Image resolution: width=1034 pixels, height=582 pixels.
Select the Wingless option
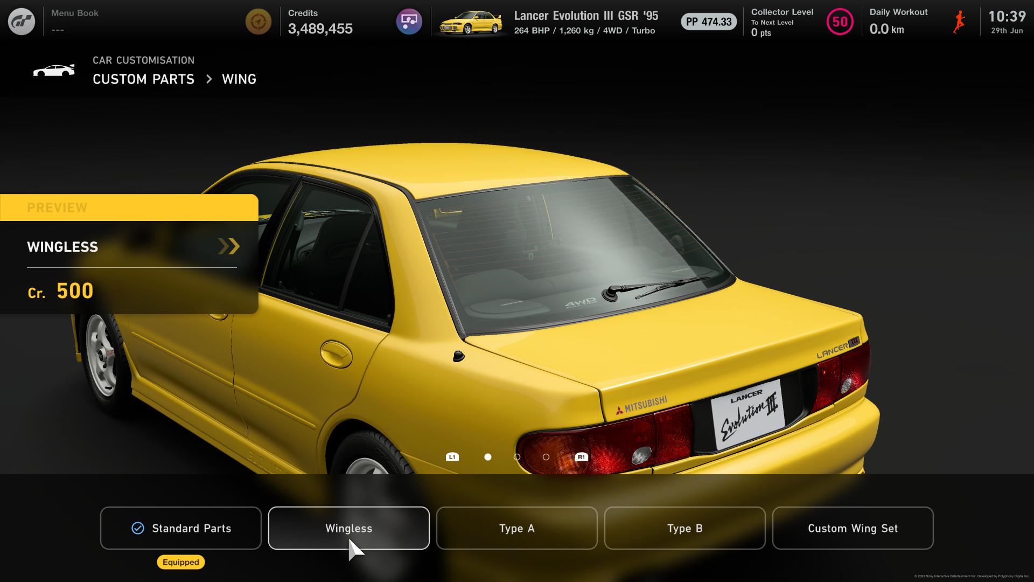pos(349,528)
